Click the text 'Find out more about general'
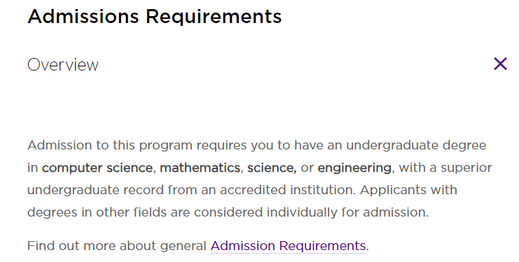The height and width of the screenshot is (262, 519). tap(117, 246)
